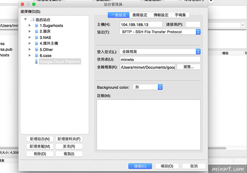This screenshot has height=173, width=247.
Task: Open the path dropdown in the main window
Action: tap(243, 25)
